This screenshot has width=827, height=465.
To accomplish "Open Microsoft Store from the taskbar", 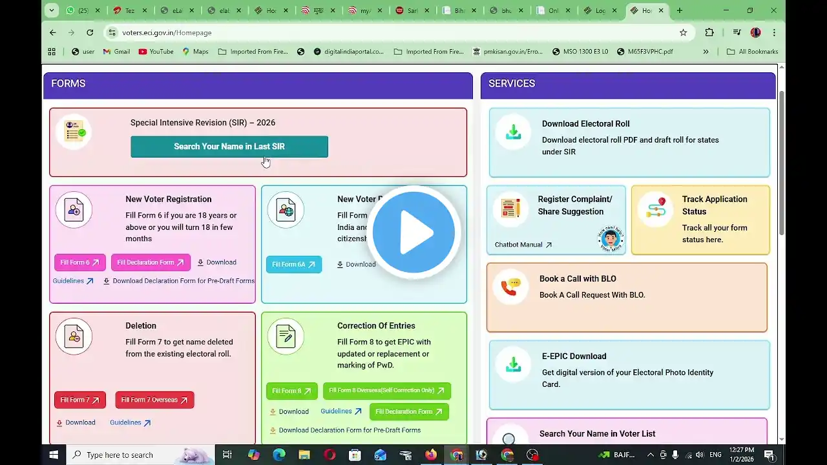I will 355,455.
